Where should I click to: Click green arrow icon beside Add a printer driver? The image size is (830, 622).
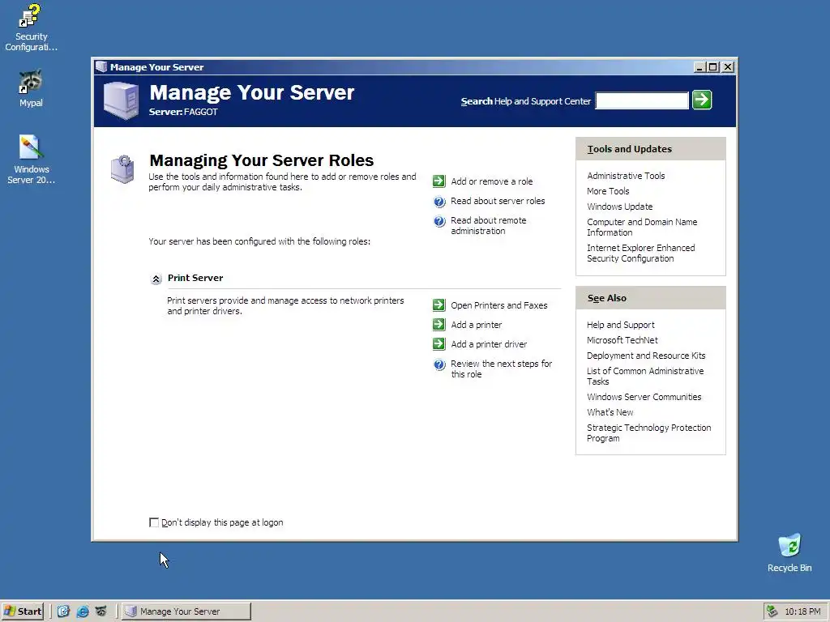coord(439,343)
